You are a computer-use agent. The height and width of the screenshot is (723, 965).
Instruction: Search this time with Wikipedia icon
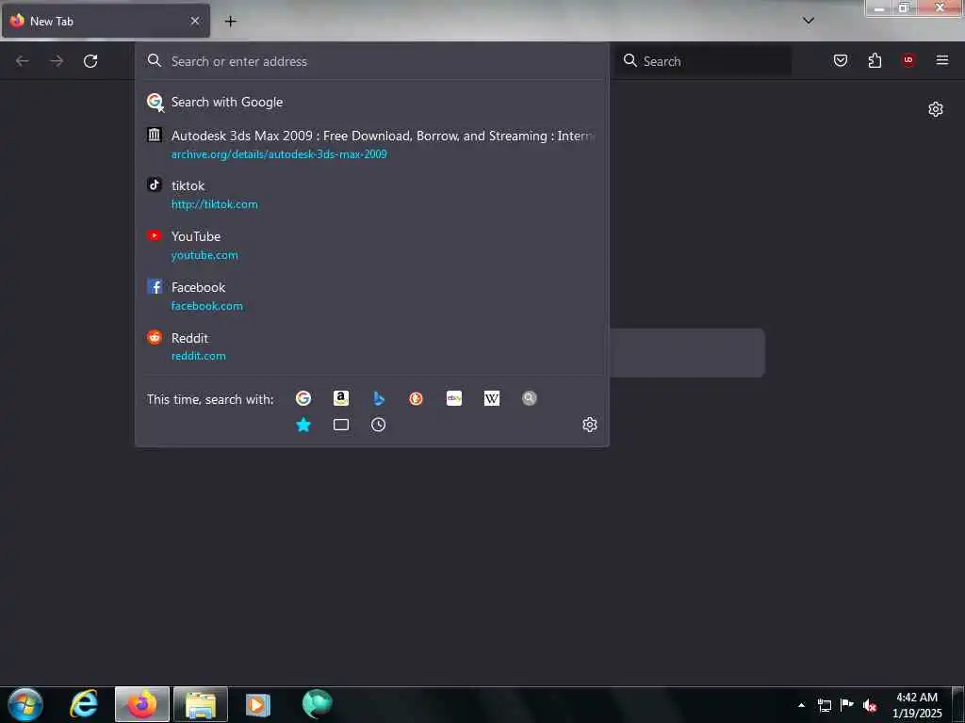492,398
